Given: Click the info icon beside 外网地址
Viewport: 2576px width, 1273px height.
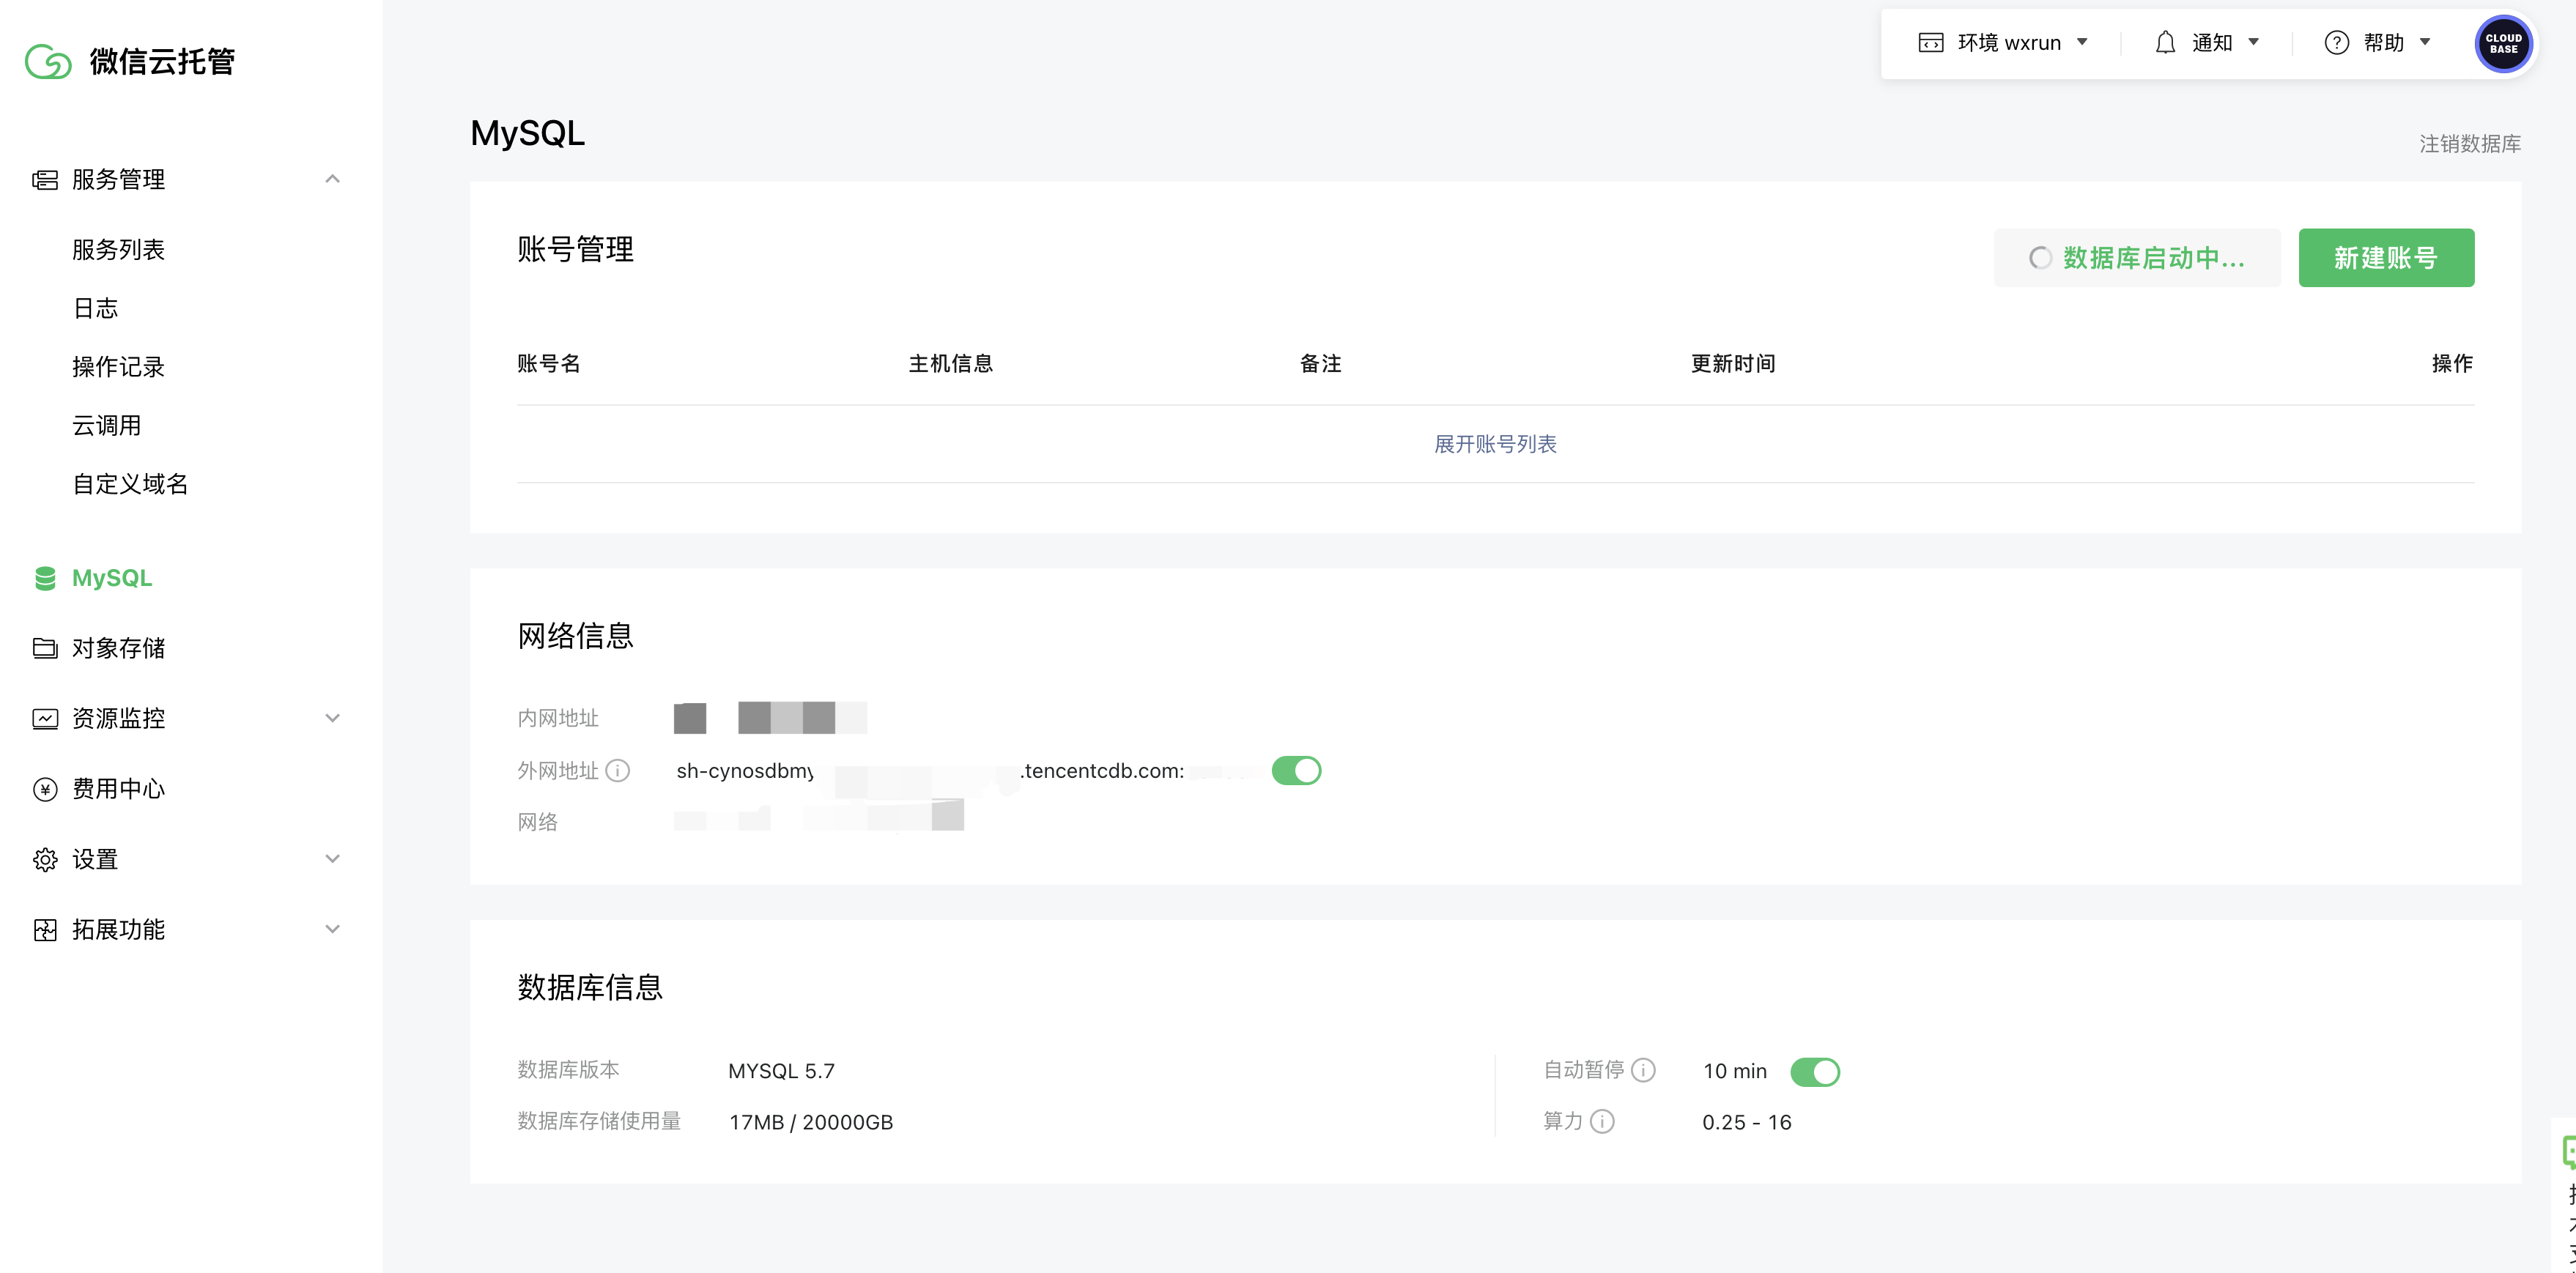Looking at the screenshot, I should coord(618,771).
